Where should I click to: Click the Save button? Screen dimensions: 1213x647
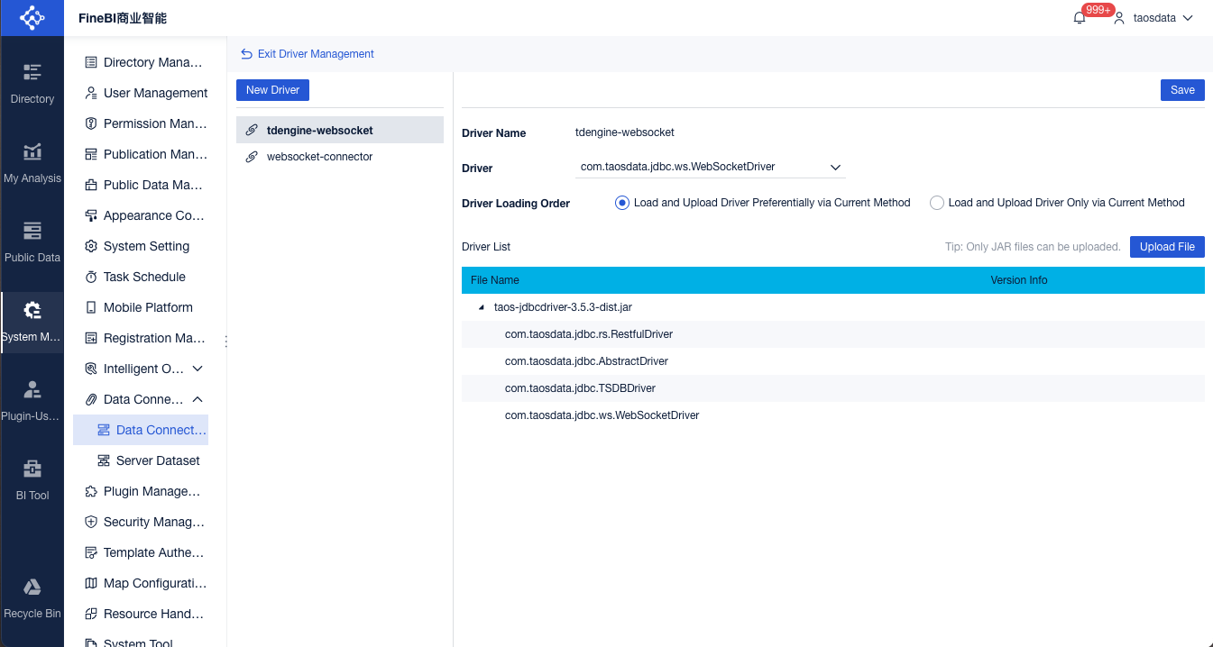(1182, 90)
